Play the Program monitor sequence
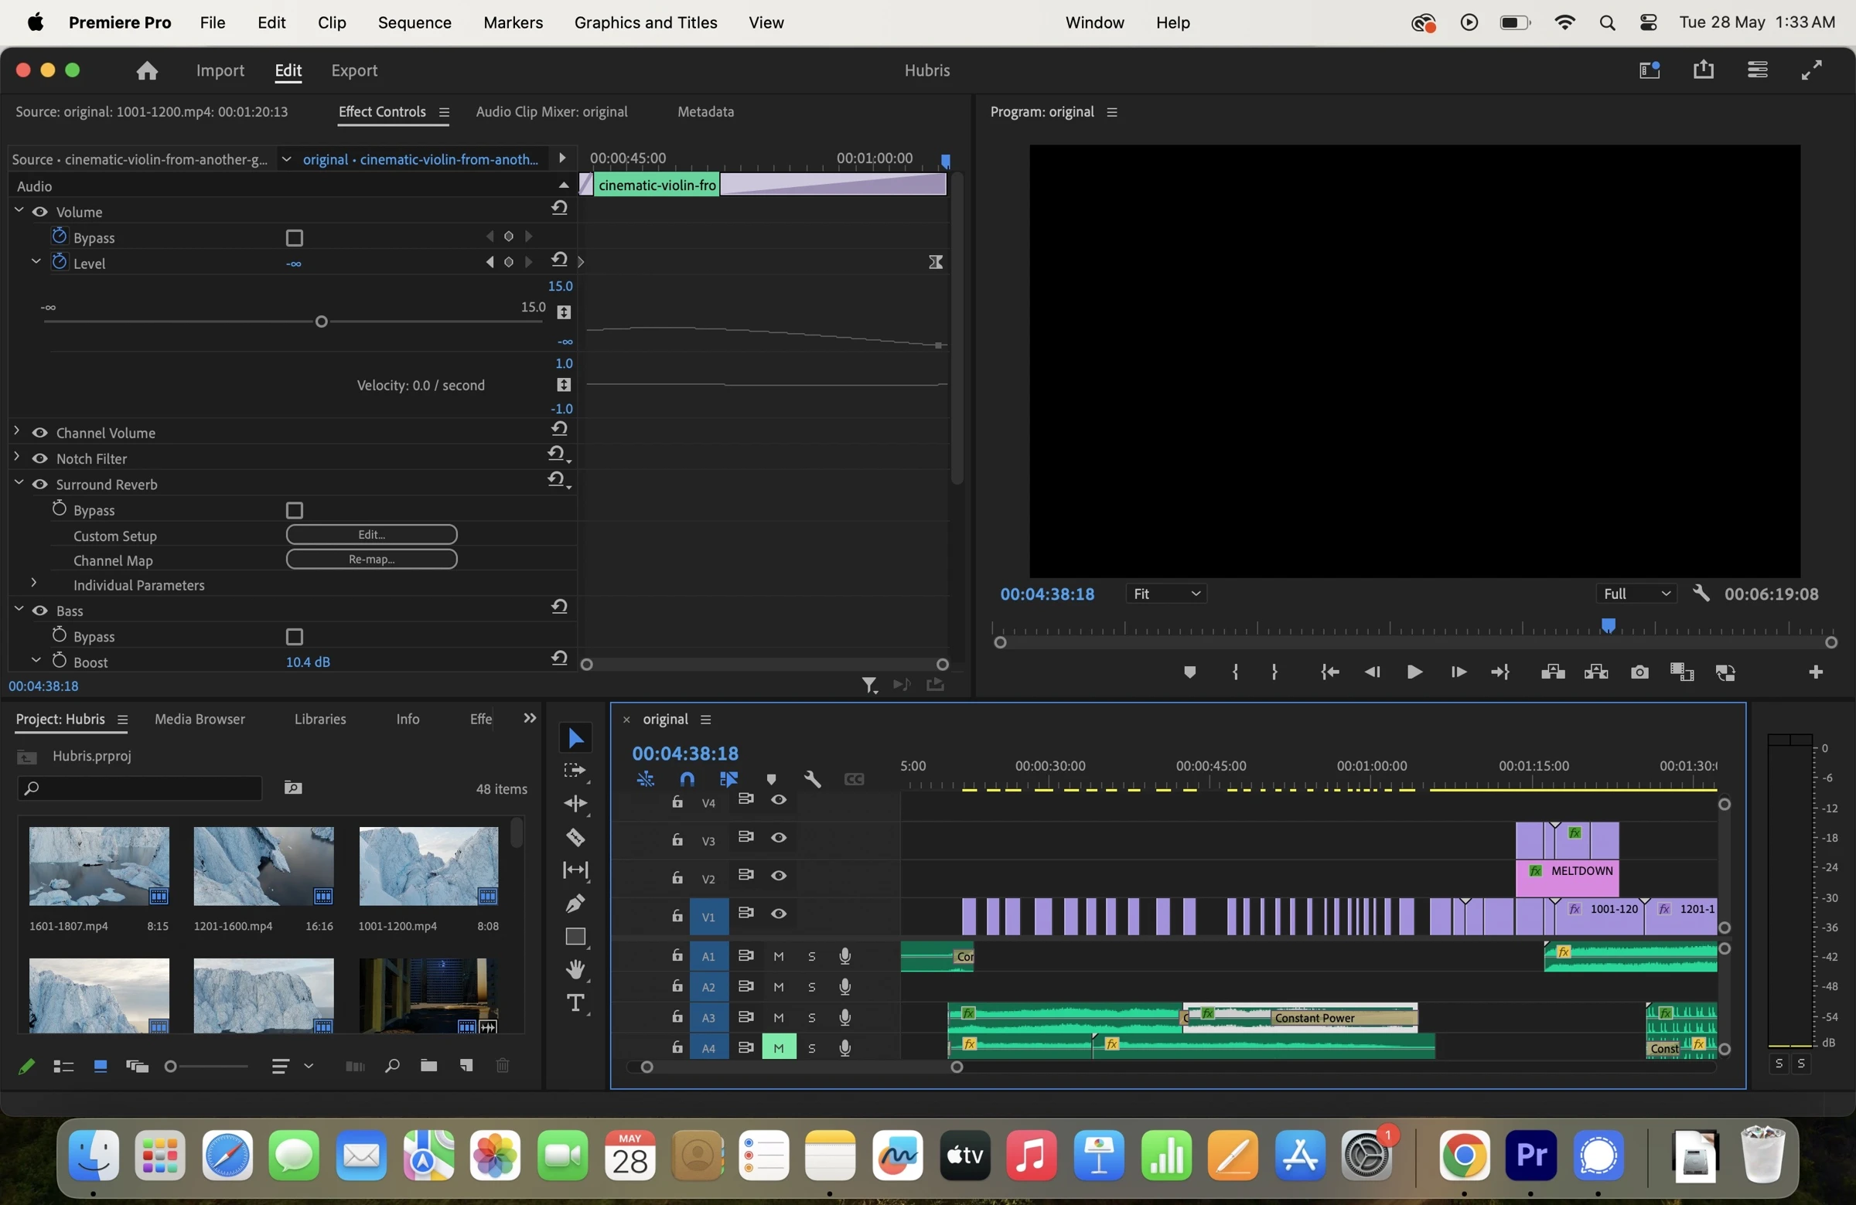This screenshot has width=1856, height=1205. (1414, 672)
